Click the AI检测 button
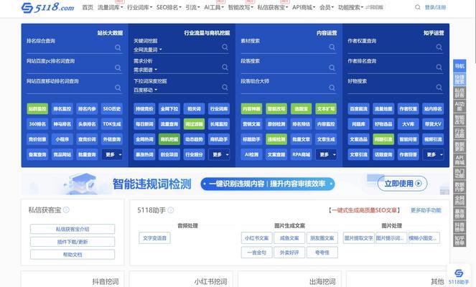This screenshot has height=287, width=476. point(251,154)
